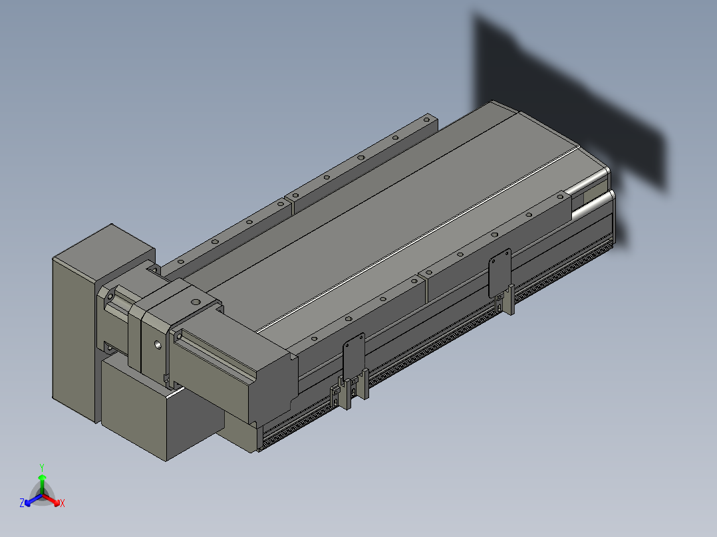Image resolution: width=717 pixels, height=537 pixels.
Task: Click the green Y axis arrow on triad
Action: pos(42,478)
